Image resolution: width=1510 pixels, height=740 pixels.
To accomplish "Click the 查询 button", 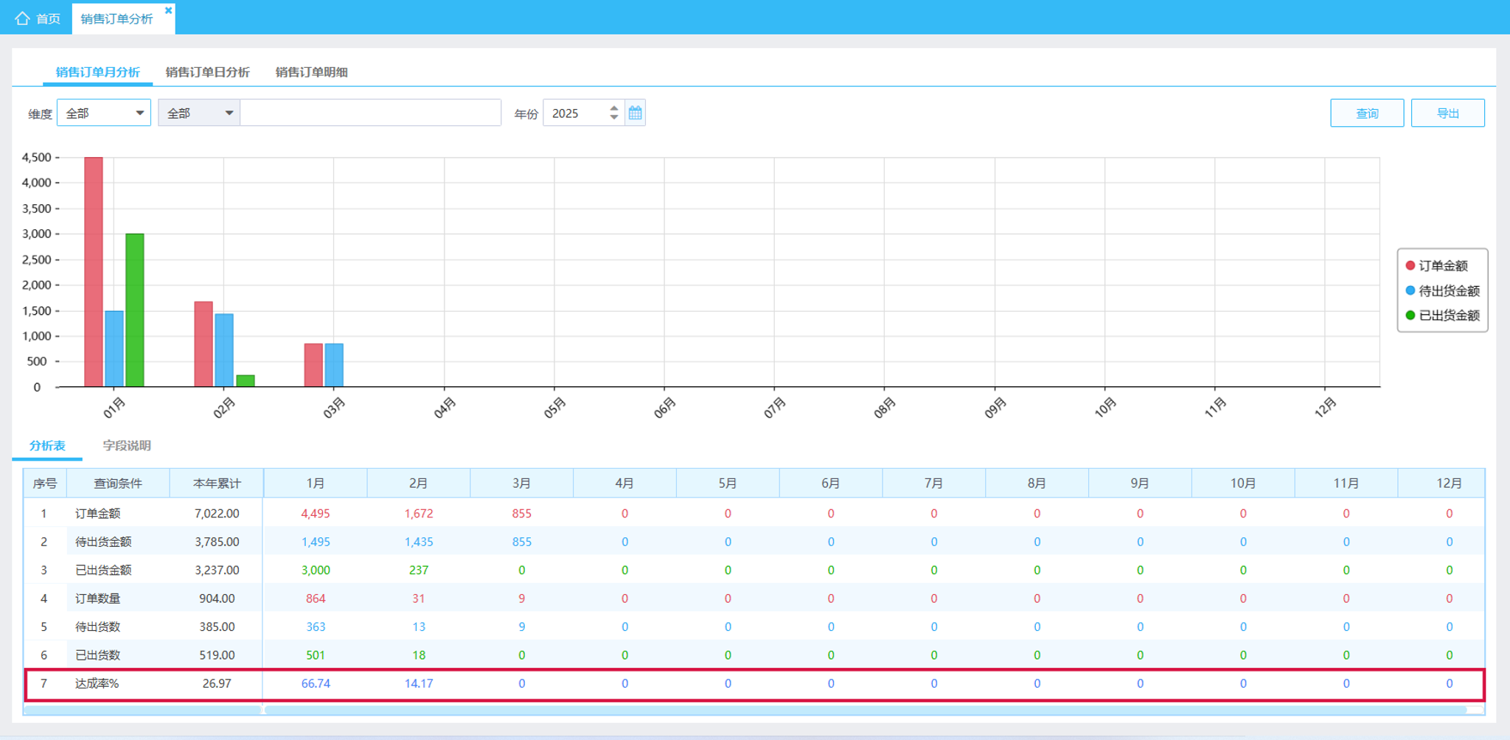I will [1367, 113].
